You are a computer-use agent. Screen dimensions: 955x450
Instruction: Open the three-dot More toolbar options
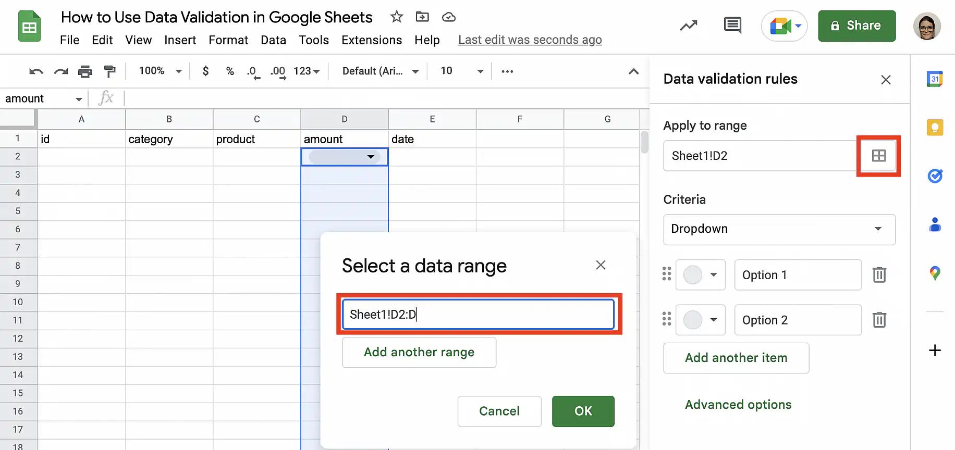(x=507, y=71)
